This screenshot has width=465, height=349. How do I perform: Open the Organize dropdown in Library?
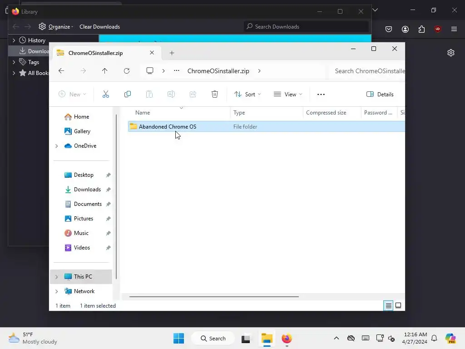(56, 27)
